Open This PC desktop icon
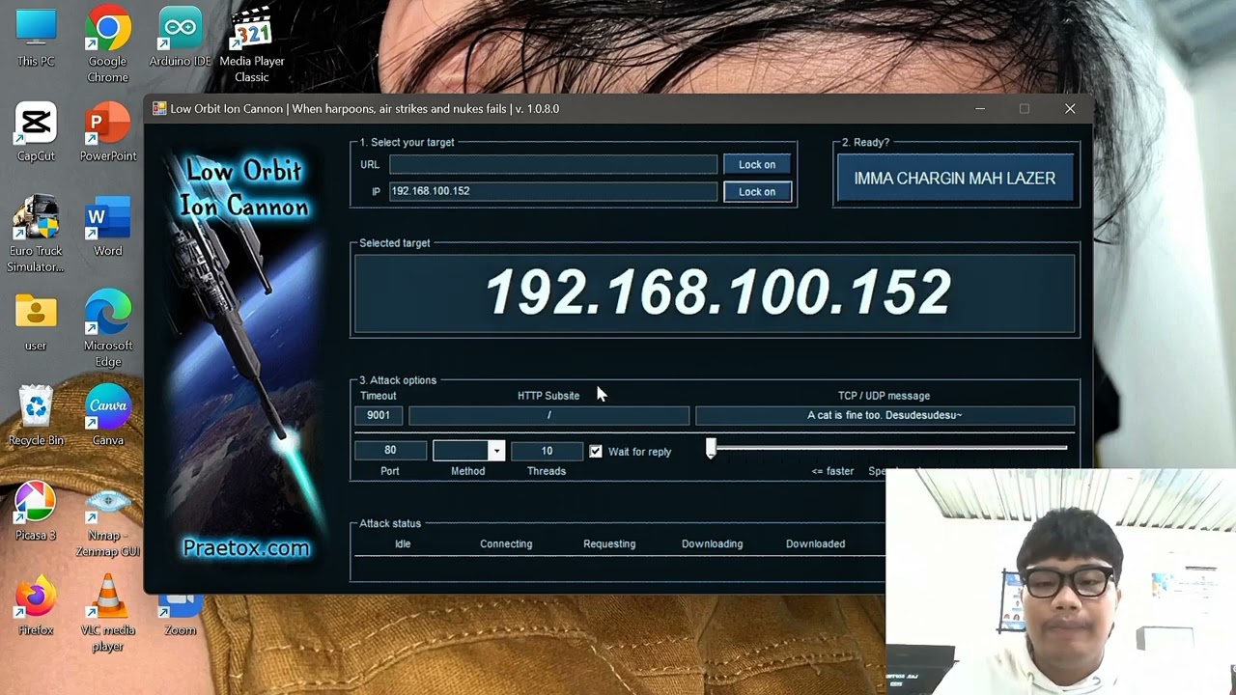1236x695 pixels. [36, 37]
